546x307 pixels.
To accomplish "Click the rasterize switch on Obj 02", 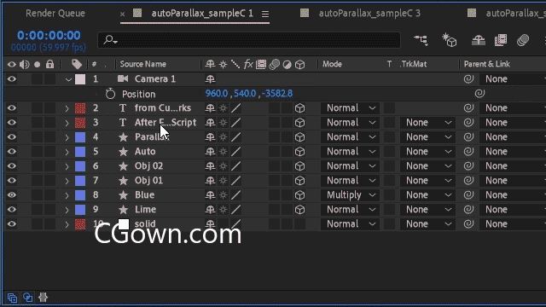I will coord(224,166).
